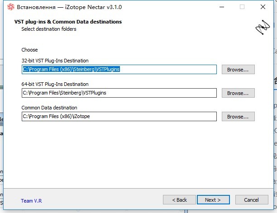Select the Common Data destination path field
The width and height of the screenshot is (277, 213).
pos(119,117)
